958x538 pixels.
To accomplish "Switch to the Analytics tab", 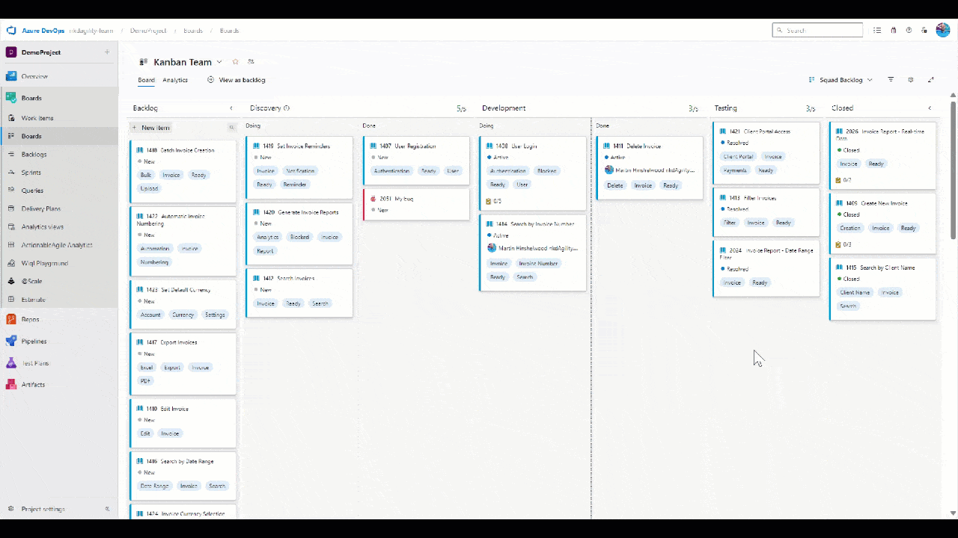I will tap(175, 80).
